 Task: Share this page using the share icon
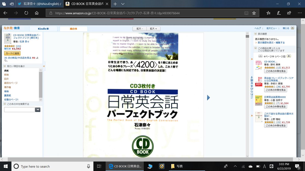pyautogui.click(x=289, y=13)
